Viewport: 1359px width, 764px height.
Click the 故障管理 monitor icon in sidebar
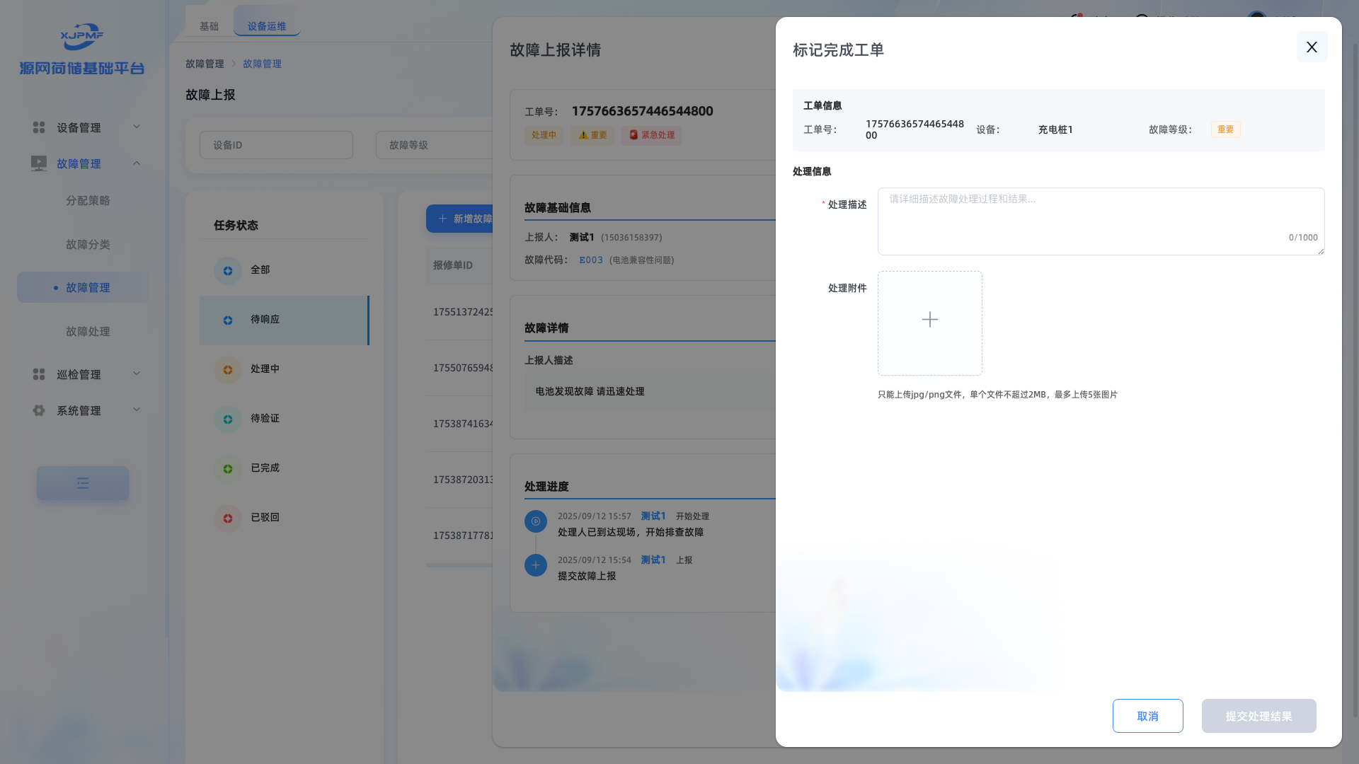click(x=39, y=163)
